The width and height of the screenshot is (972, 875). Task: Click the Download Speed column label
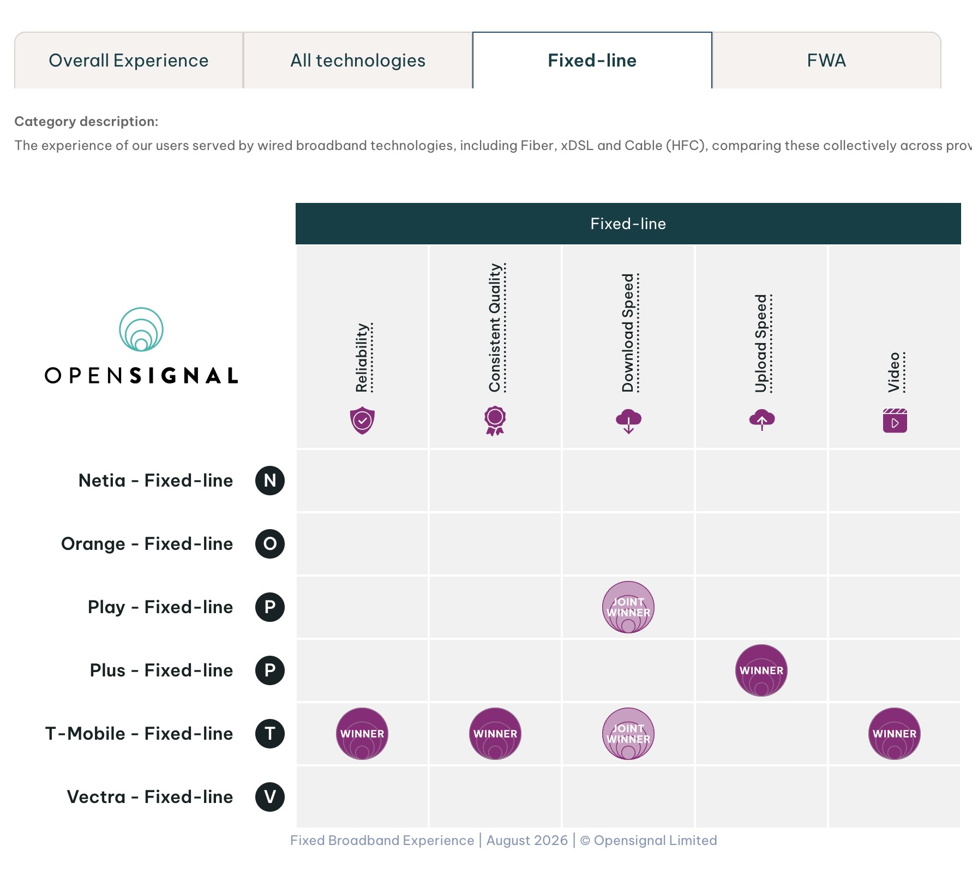click(x=628, y=333)
